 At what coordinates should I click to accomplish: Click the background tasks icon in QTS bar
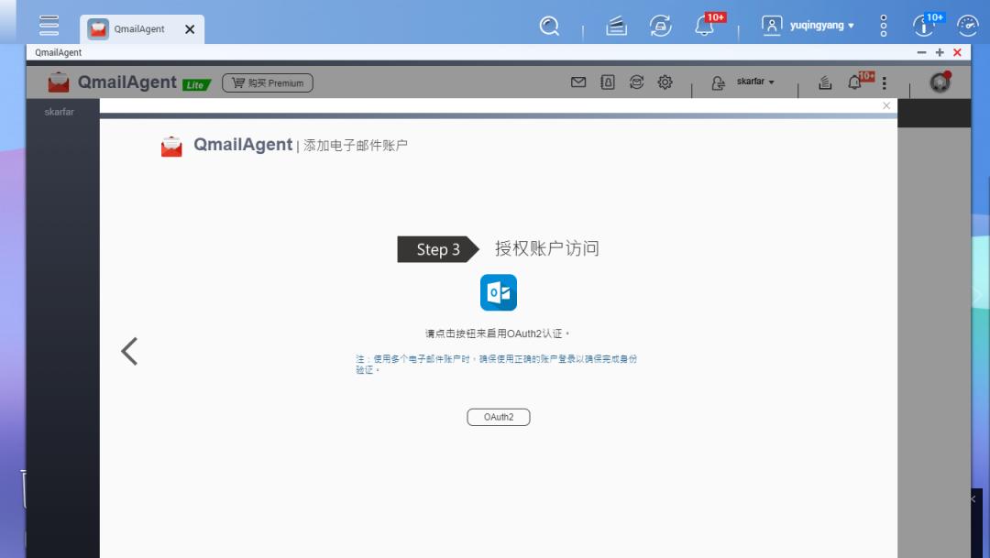[615, 25]
